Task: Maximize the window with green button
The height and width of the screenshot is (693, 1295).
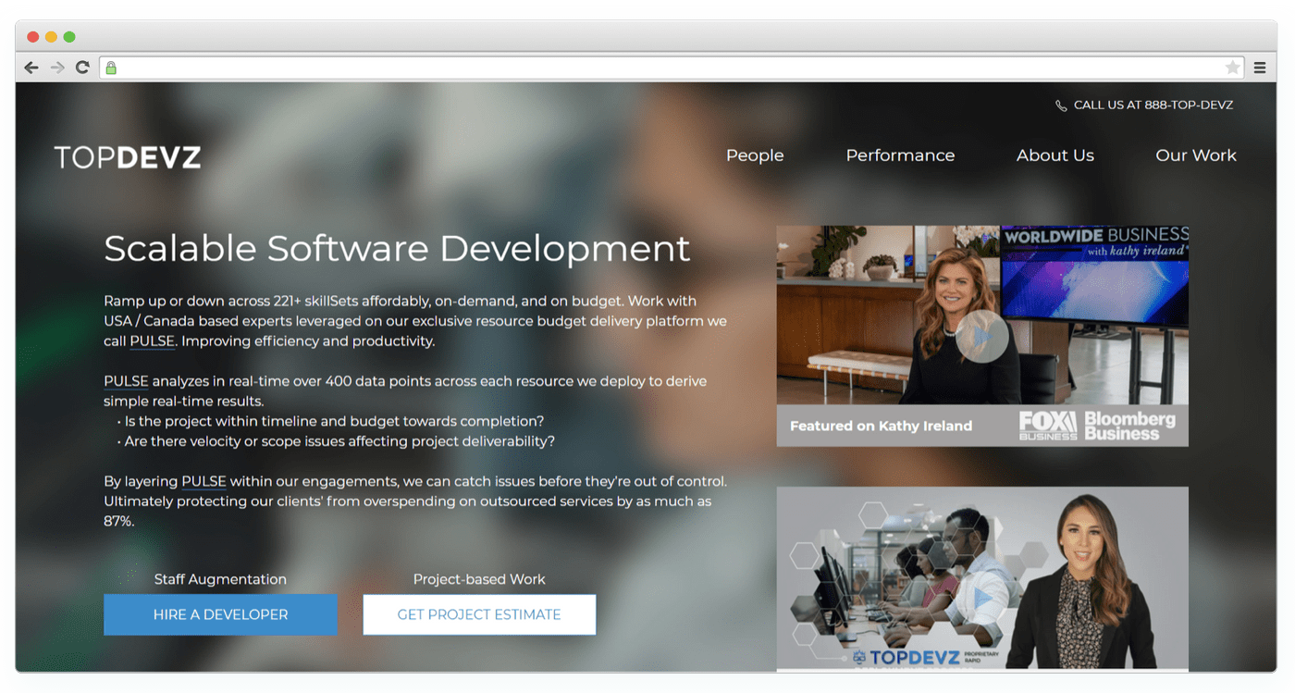Action: pyautogui.click(x=69, y=37)
